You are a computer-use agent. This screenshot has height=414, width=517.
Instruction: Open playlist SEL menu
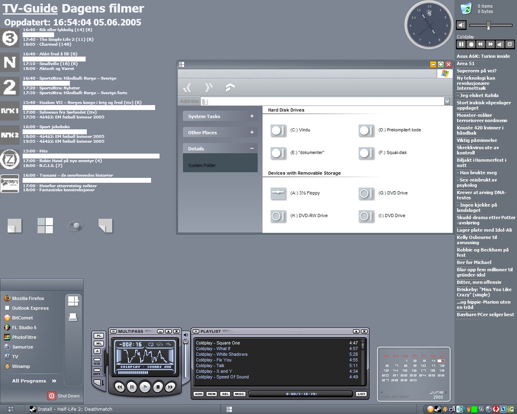point(225,394)
